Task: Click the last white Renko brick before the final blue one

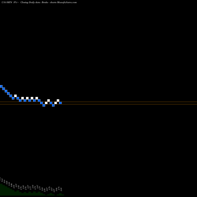Action: coord(58,100)
